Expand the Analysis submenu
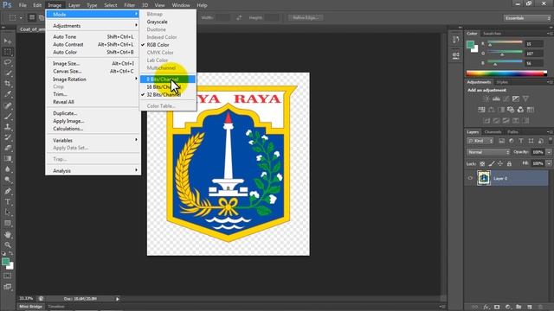Image resolution: width=554 pixels, height=311 pixels. point(93,171)
